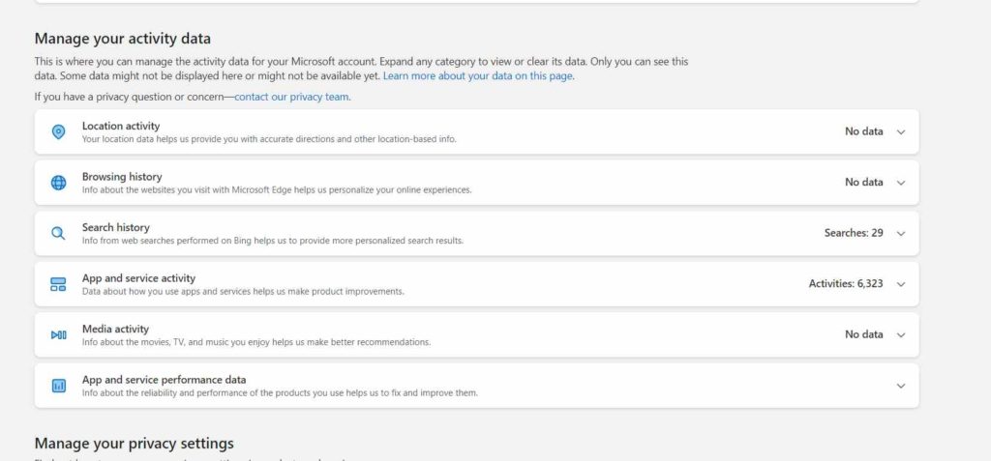Click the Location activity pin icon
991x461 pixels.
coord(58,131)
